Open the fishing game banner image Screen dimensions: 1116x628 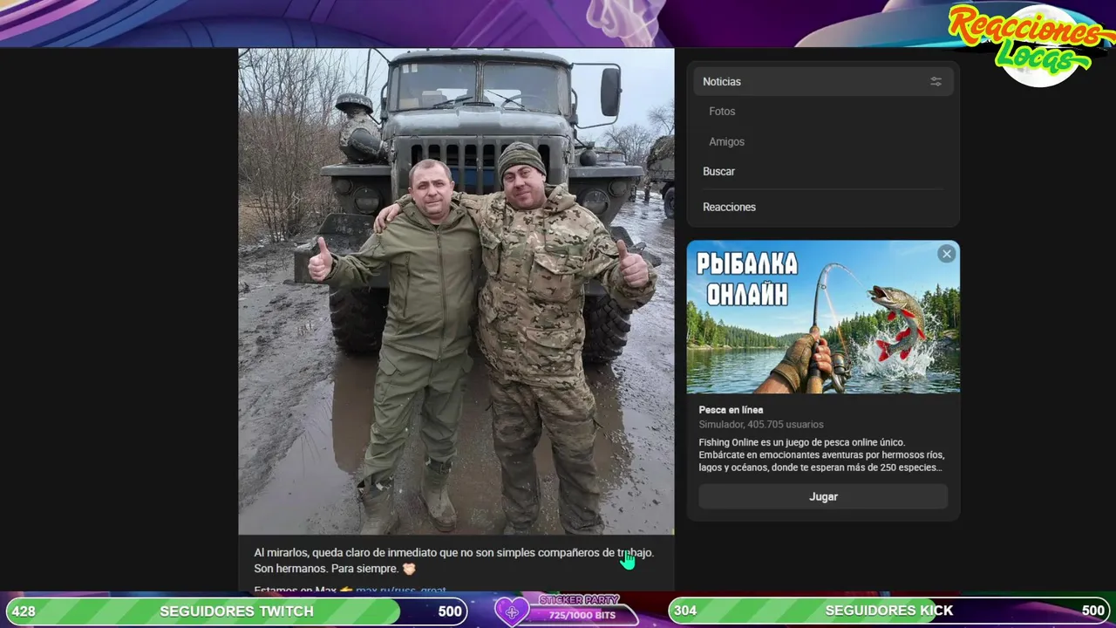pos(823,317)
